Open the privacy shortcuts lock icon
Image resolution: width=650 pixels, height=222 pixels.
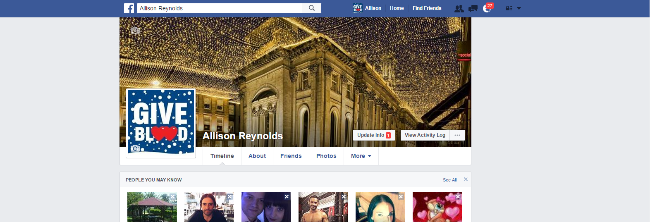(509, 9)
